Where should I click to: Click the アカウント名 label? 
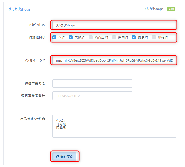(x=37, y=25)
